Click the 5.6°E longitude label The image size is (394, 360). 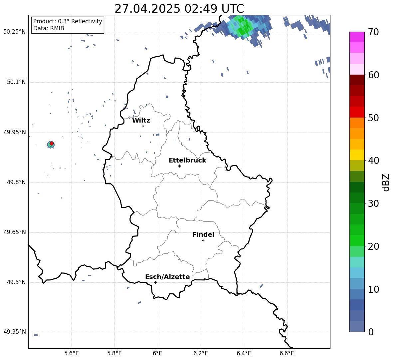(x=72, y=353)
